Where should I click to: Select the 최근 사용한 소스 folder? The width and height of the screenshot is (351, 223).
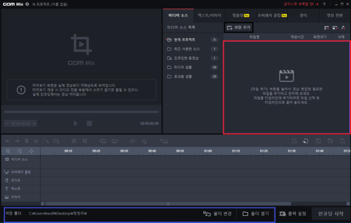pos(192,49)
